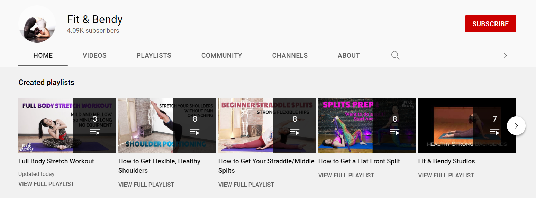536x198 pixels.
Task: Click the Healthy Strong Backbends thumbnail image
Action: (467, 125)
